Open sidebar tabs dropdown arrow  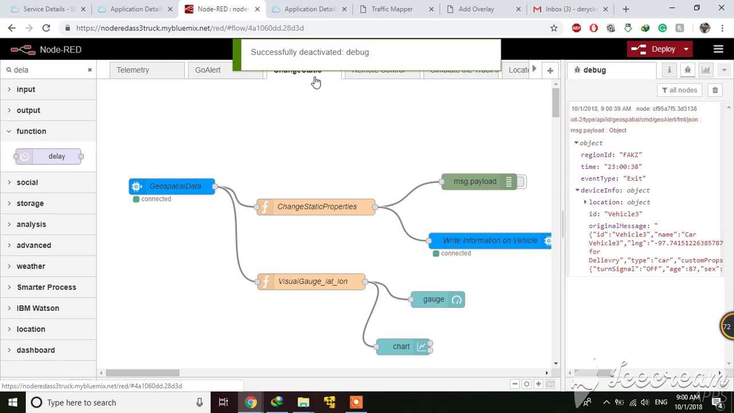click(x=724, y=70)
